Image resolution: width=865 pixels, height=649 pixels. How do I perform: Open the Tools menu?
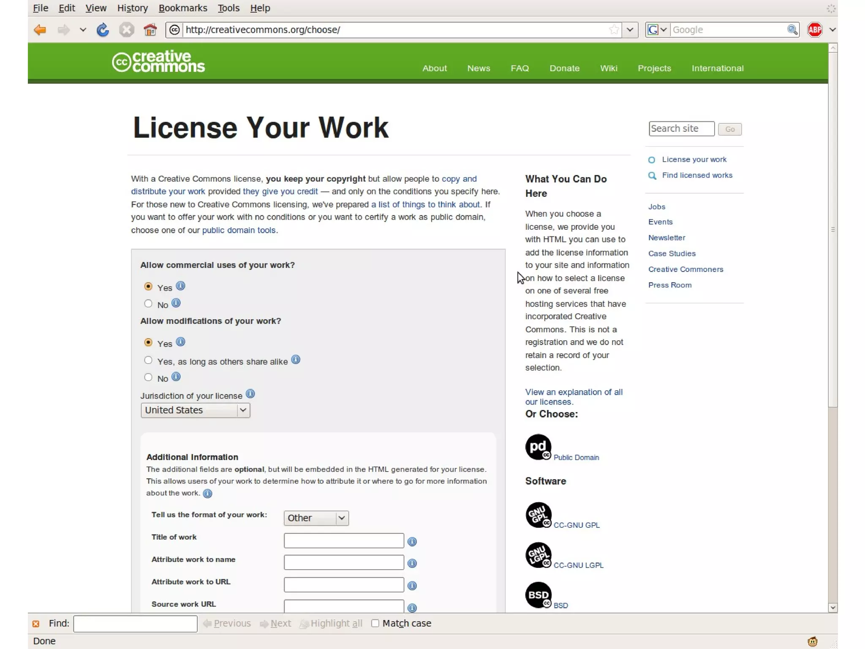tap(228, 8)
